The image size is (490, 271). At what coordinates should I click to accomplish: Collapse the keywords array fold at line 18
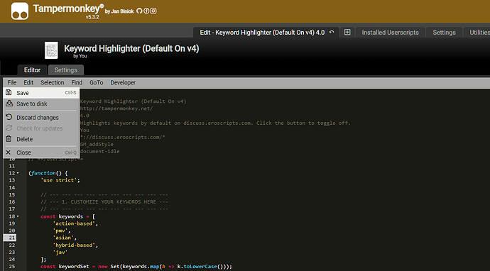point(18,216)
